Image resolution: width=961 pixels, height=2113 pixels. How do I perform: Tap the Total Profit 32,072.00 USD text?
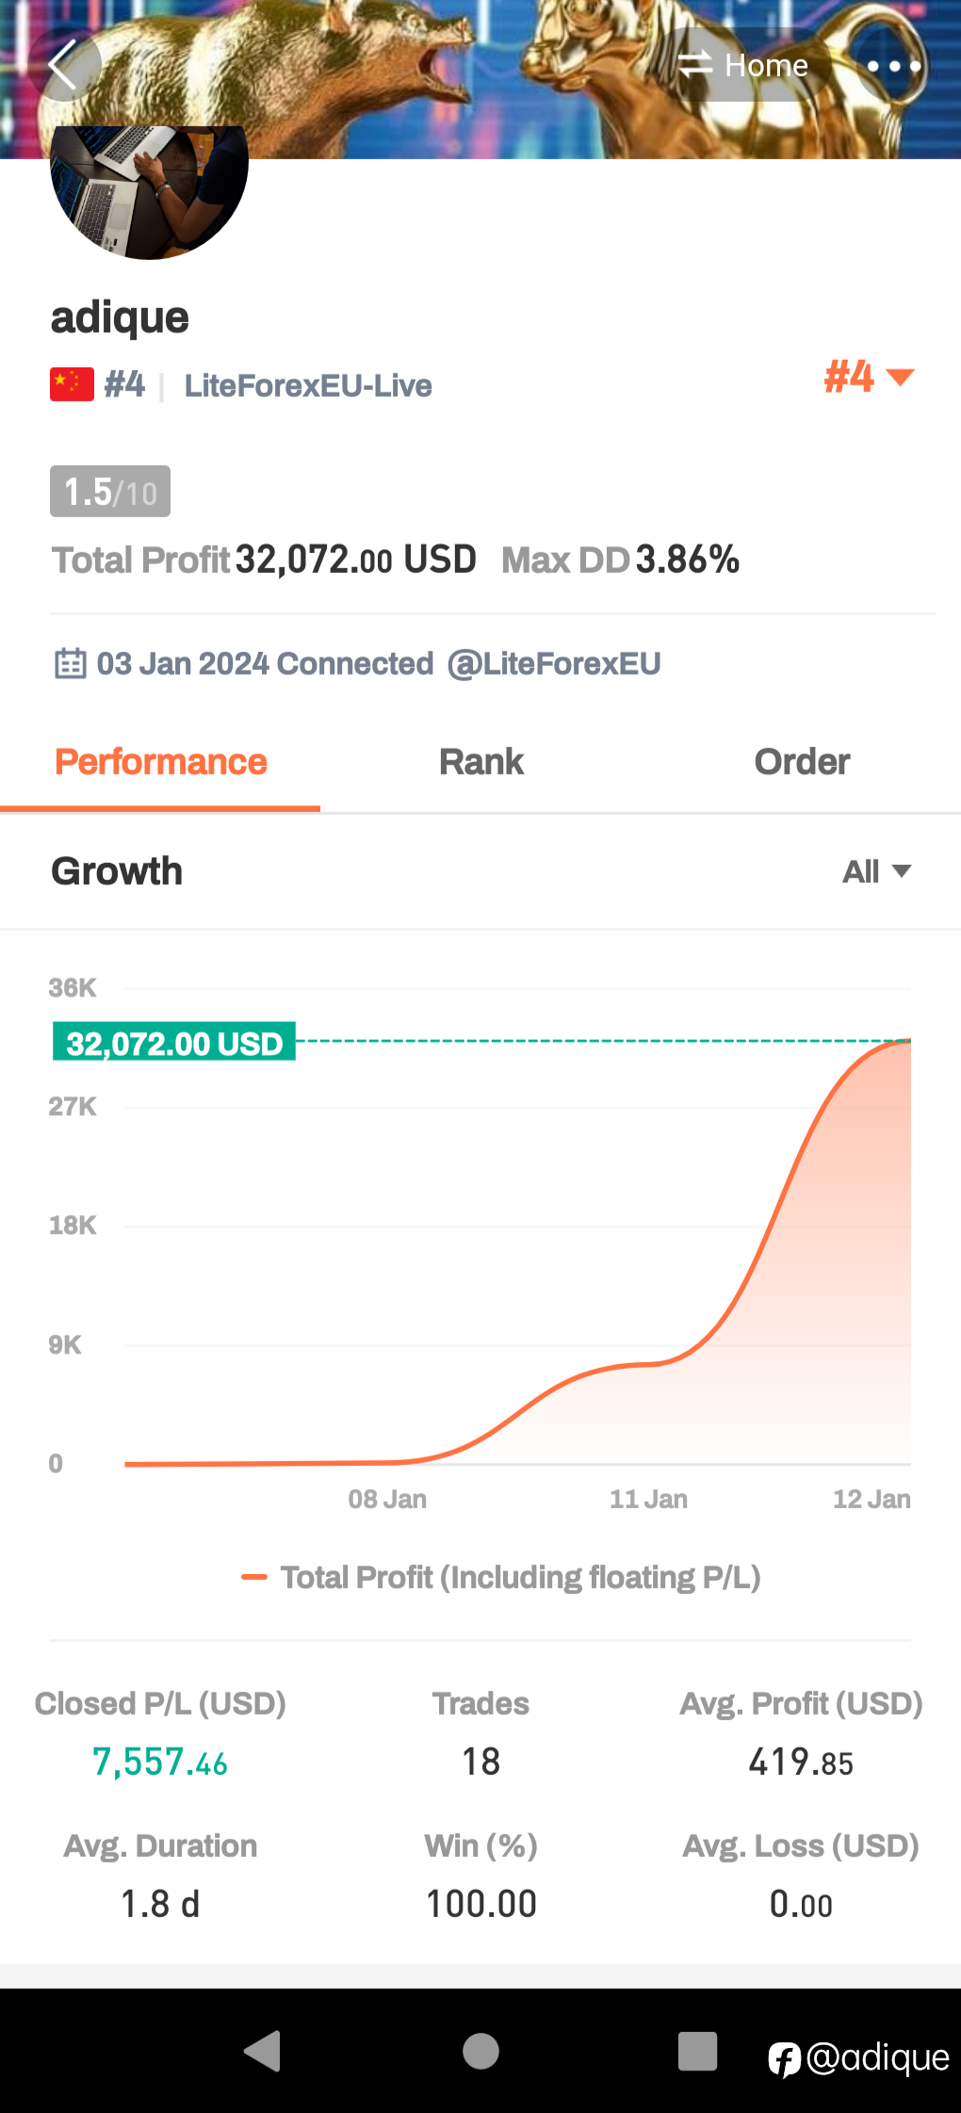click(x=264, y=560)
